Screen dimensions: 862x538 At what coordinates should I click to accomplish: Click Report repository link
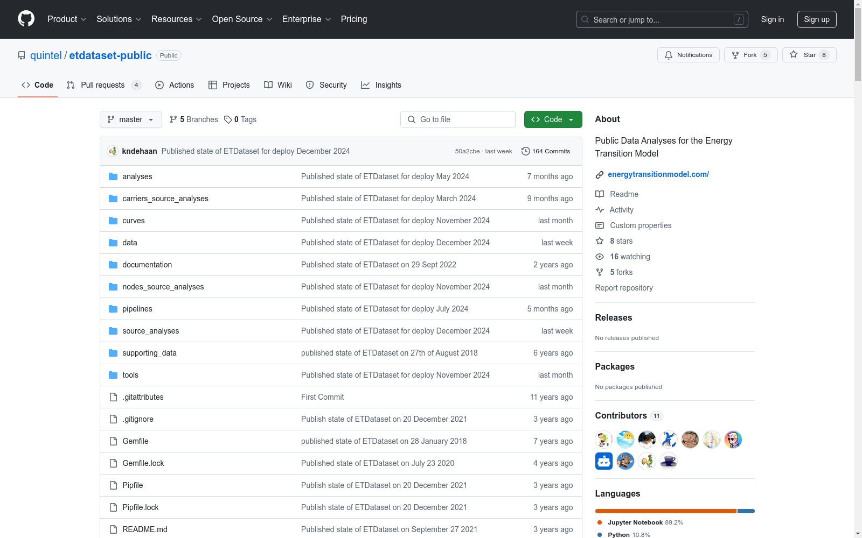coord(624,288)
